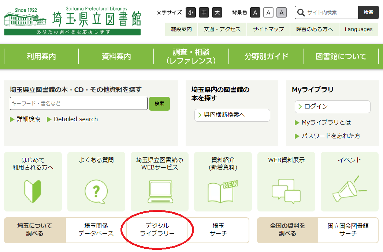The width and height of the screenshot is (383, 252).
Task: Set text size to medium (中)
Action: pyautogui.click(x=204, y=12)
